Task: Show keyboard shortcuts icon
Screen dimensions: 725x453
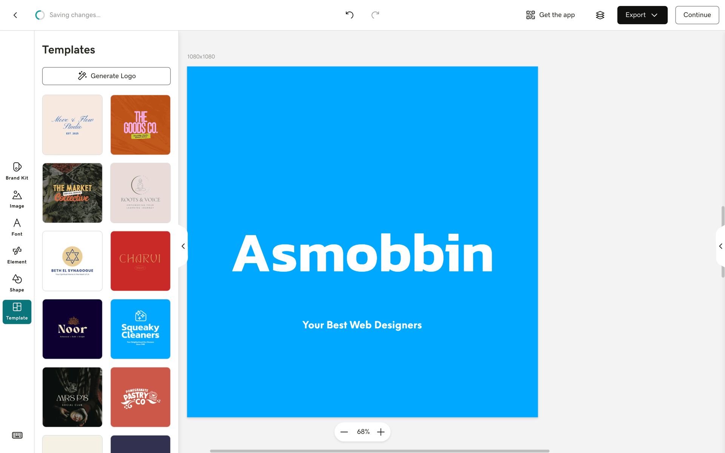Action: click(17, 435)
